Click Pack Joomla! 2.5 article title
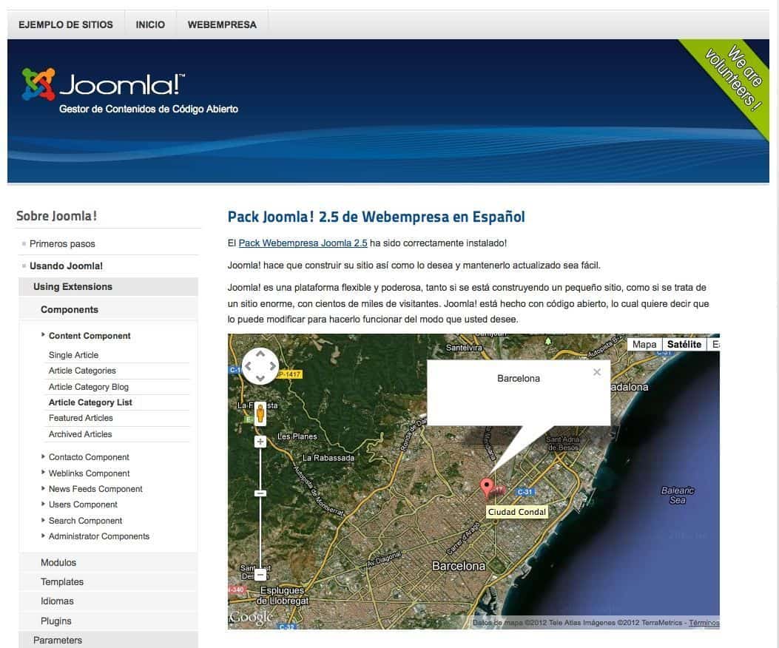 (x=376, y=217)
